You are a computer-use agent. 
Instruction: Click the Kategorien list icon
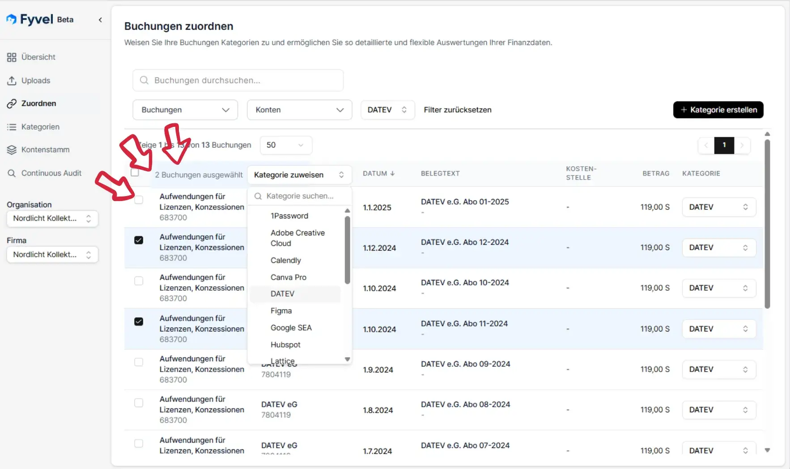click(12, 127)
